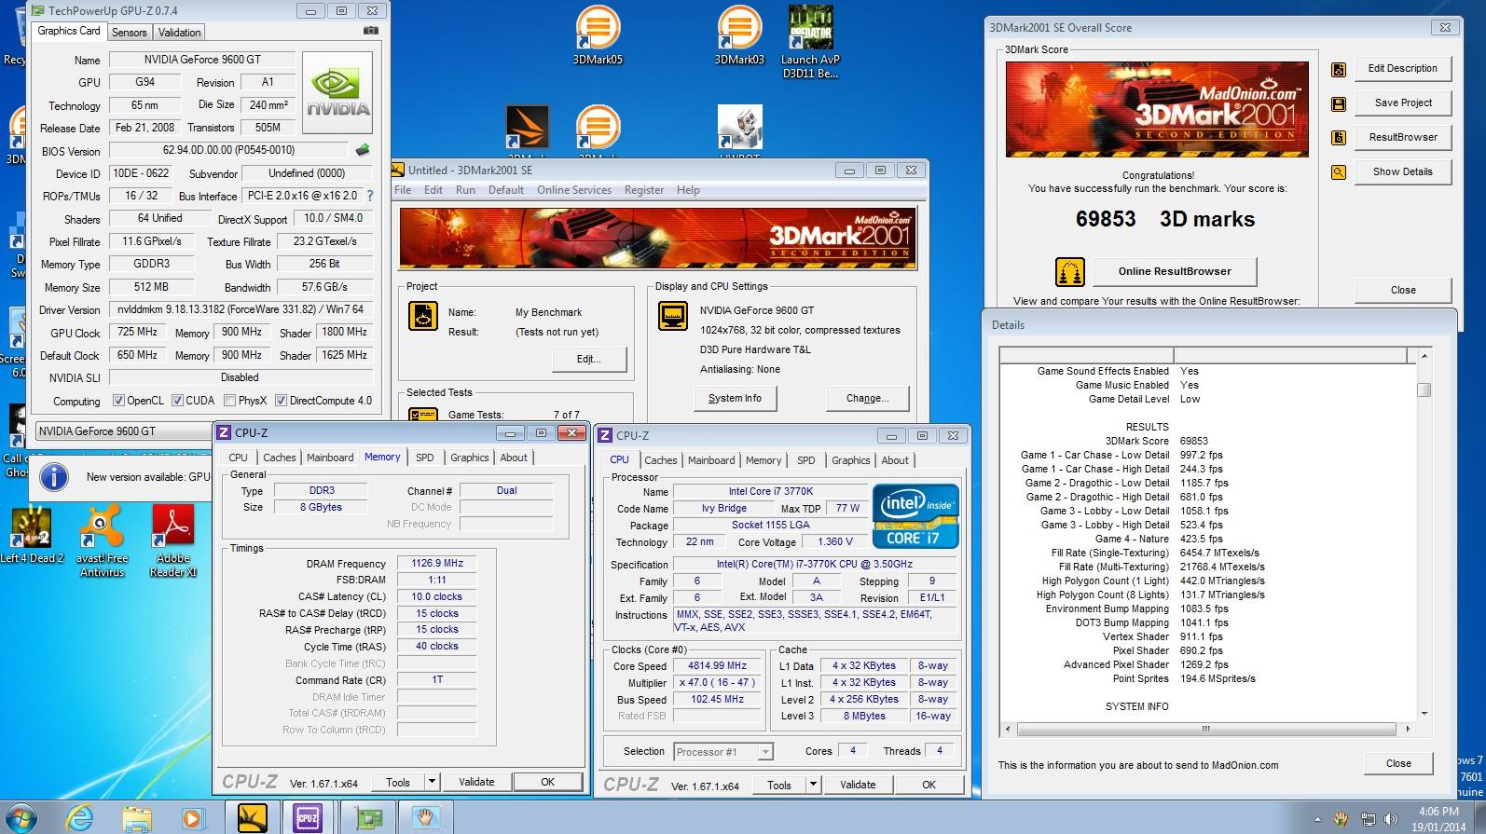Open the Windows Start button
This screenshot has width=1486, height=834.
coord(21,818)
